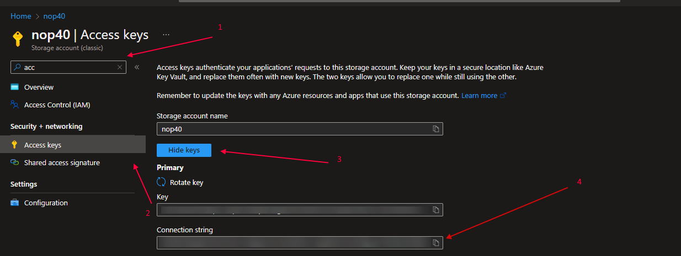Open the nop40 breadcrumb link
Image resolution: width=681 pixels, height=256 pixels.
coord(54,17)
